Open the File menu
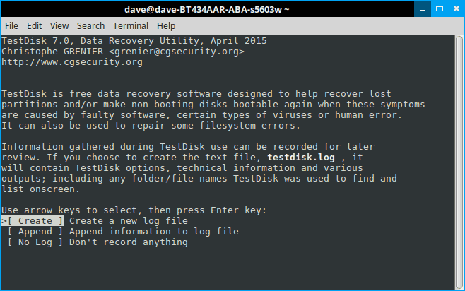The image size is (465, 291). [x=11, y=25]
